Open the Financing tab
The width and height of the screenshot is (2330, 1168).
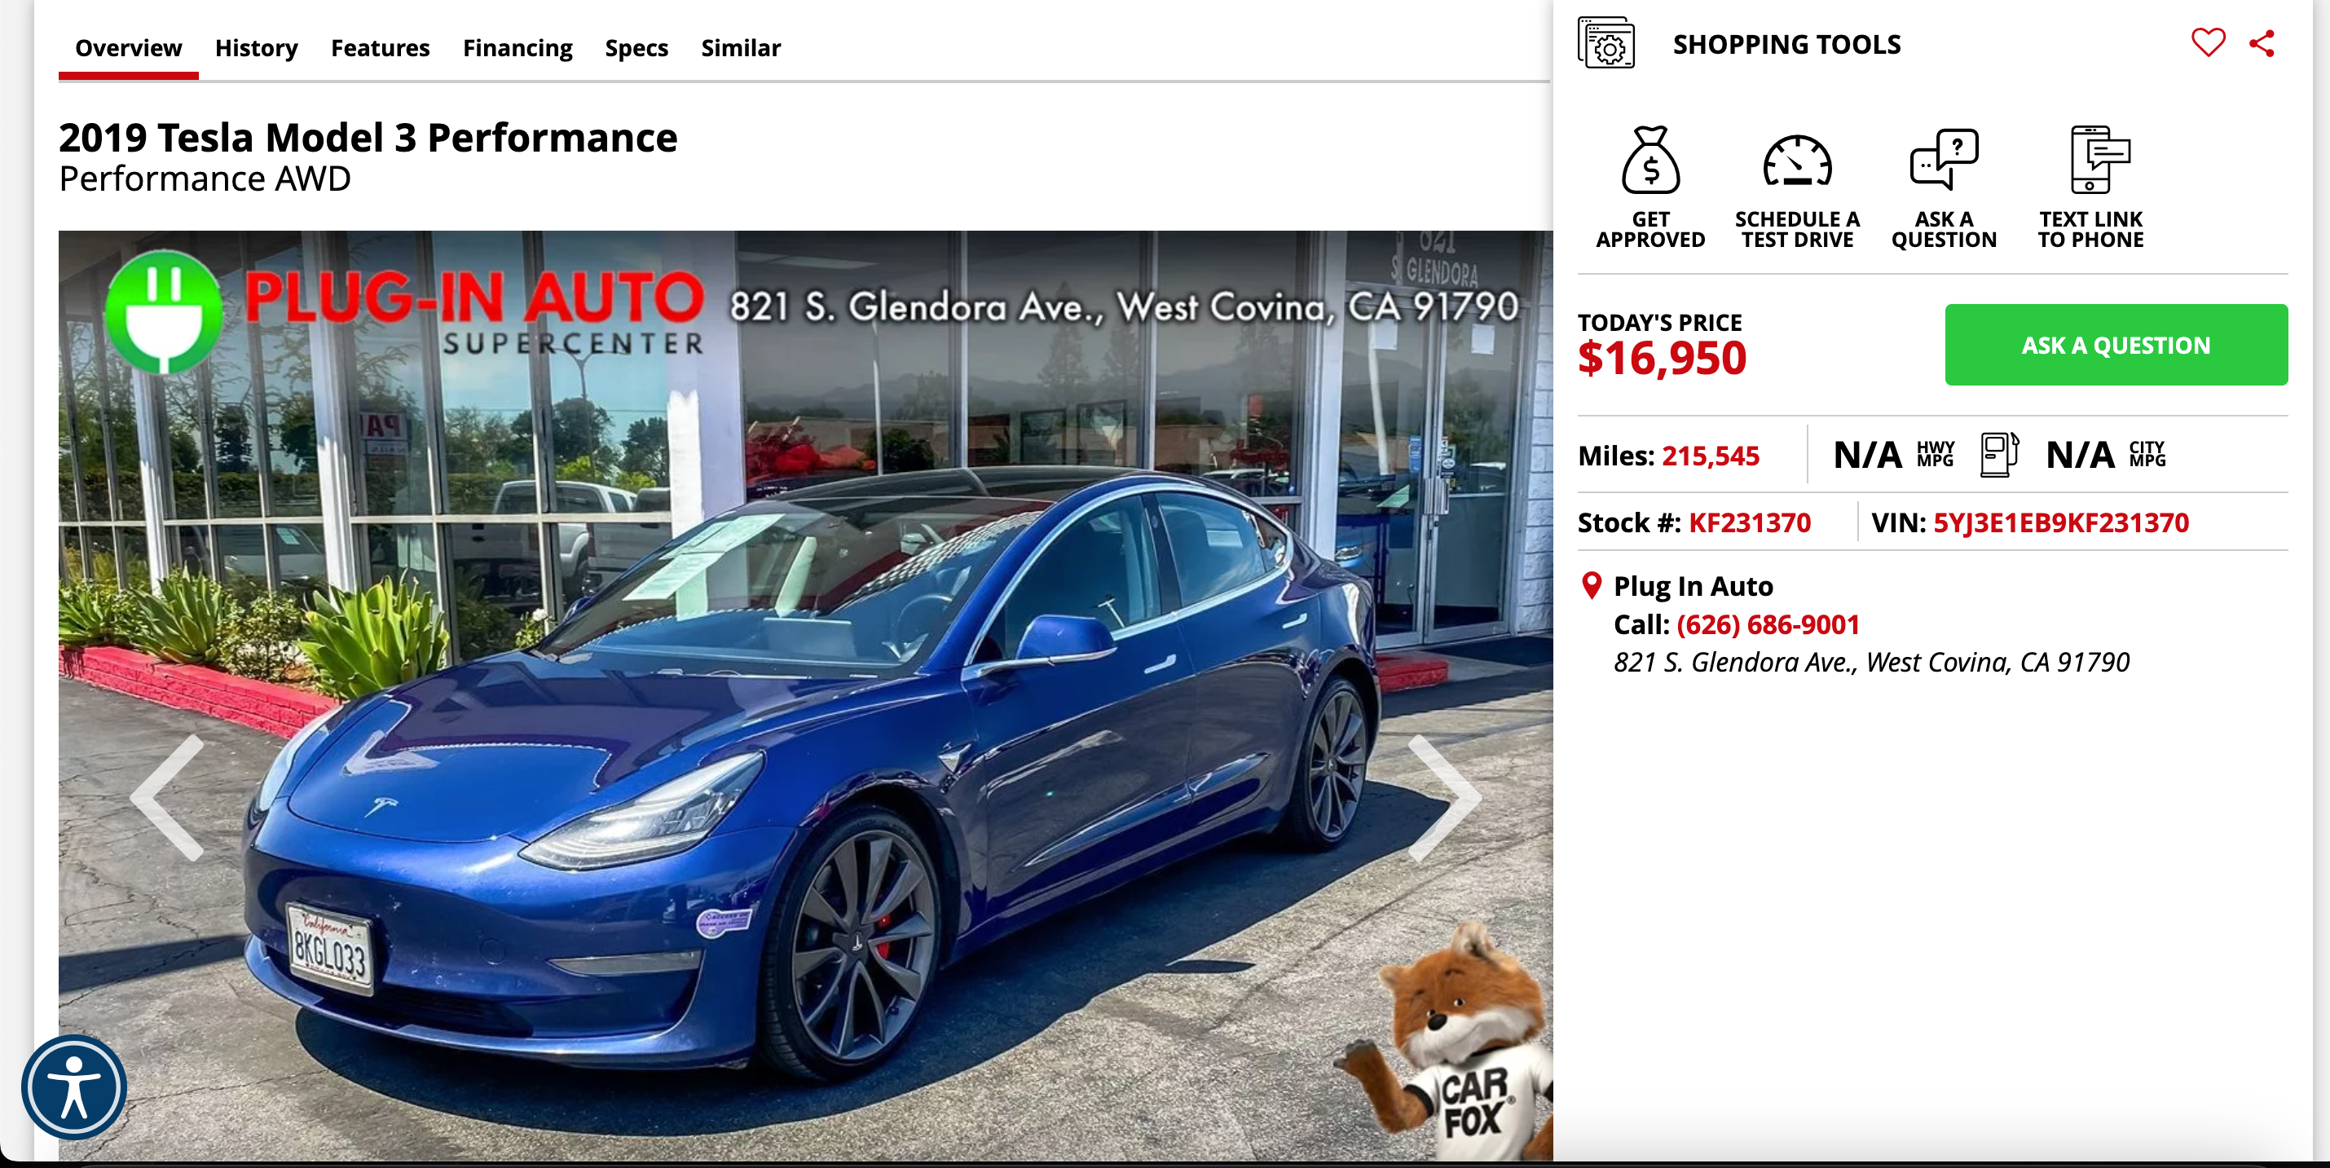point(518,48)
